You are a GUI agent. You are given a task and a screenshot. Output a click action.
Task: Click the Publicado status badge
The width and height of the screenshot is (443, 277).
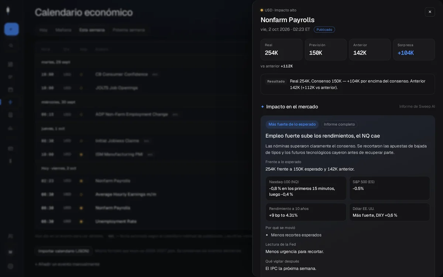tap(324, 30)
